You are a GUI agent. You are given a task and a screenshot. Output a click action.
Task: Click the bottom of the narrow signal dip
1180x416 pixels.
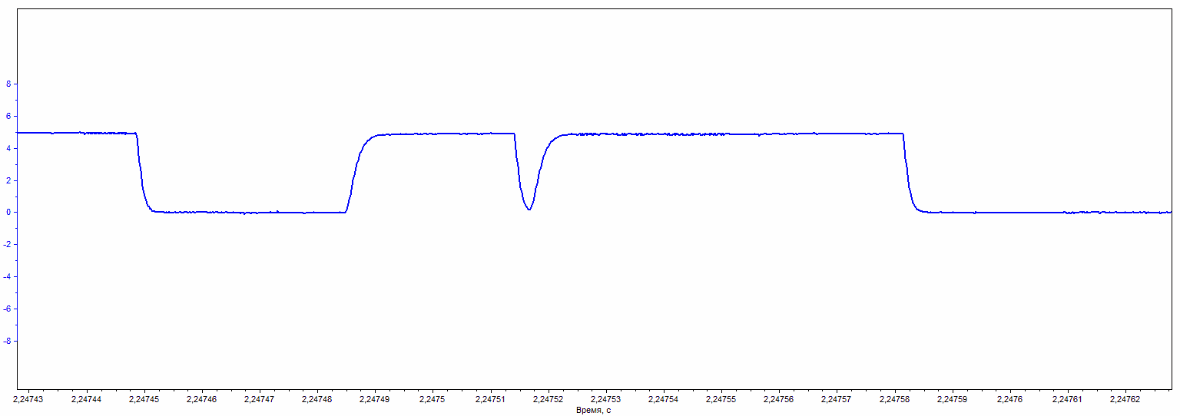click(529, 209)
